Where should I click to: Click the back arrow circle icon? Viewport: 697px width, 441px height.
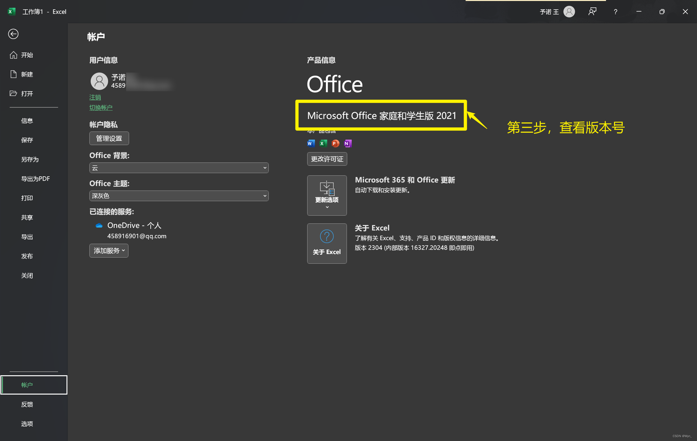click(13, 34)
